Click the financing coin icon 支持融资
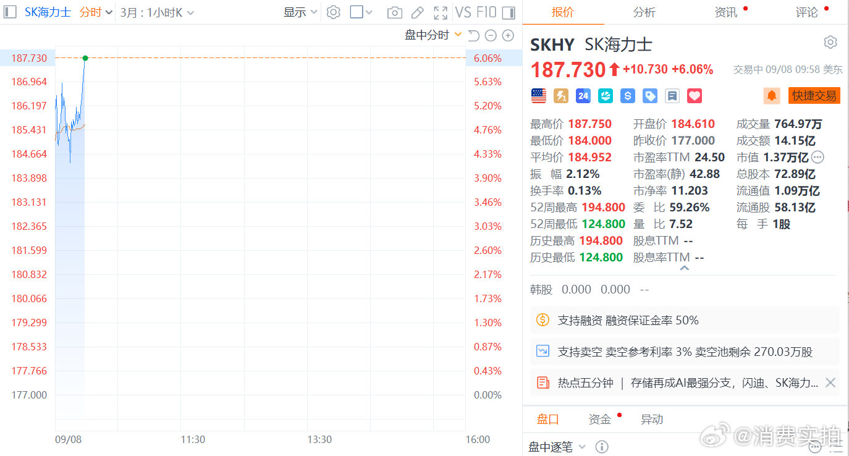849x456 pixels. point(543,320)
